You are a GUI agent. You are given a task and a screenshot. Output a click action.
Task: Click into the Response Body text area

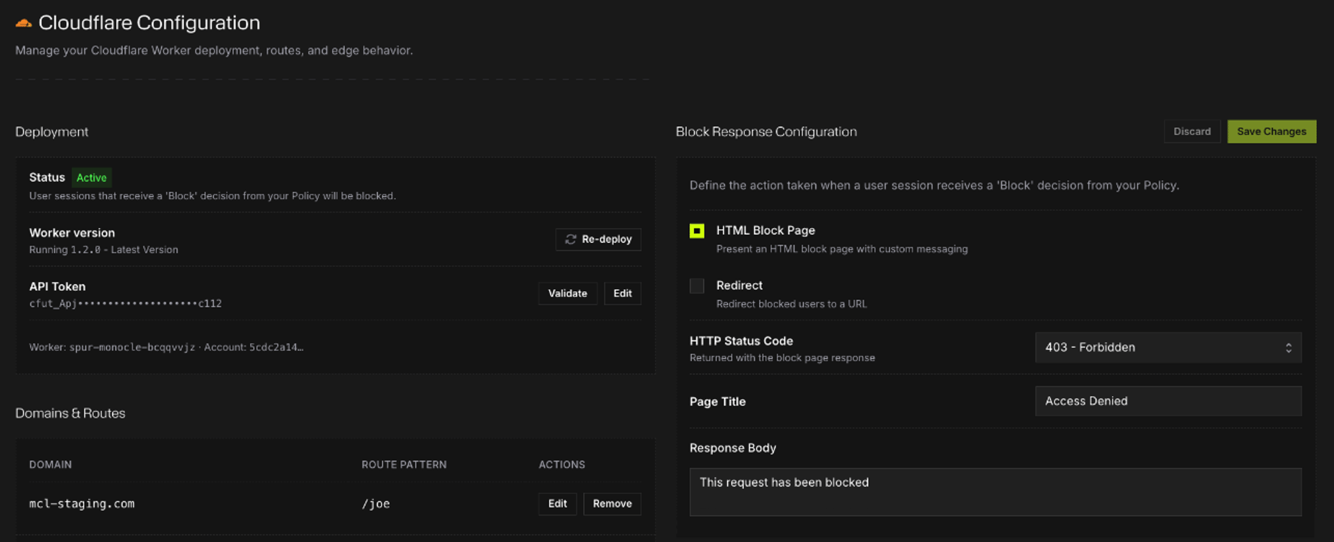pyautogui.click(x=995, y=492)
